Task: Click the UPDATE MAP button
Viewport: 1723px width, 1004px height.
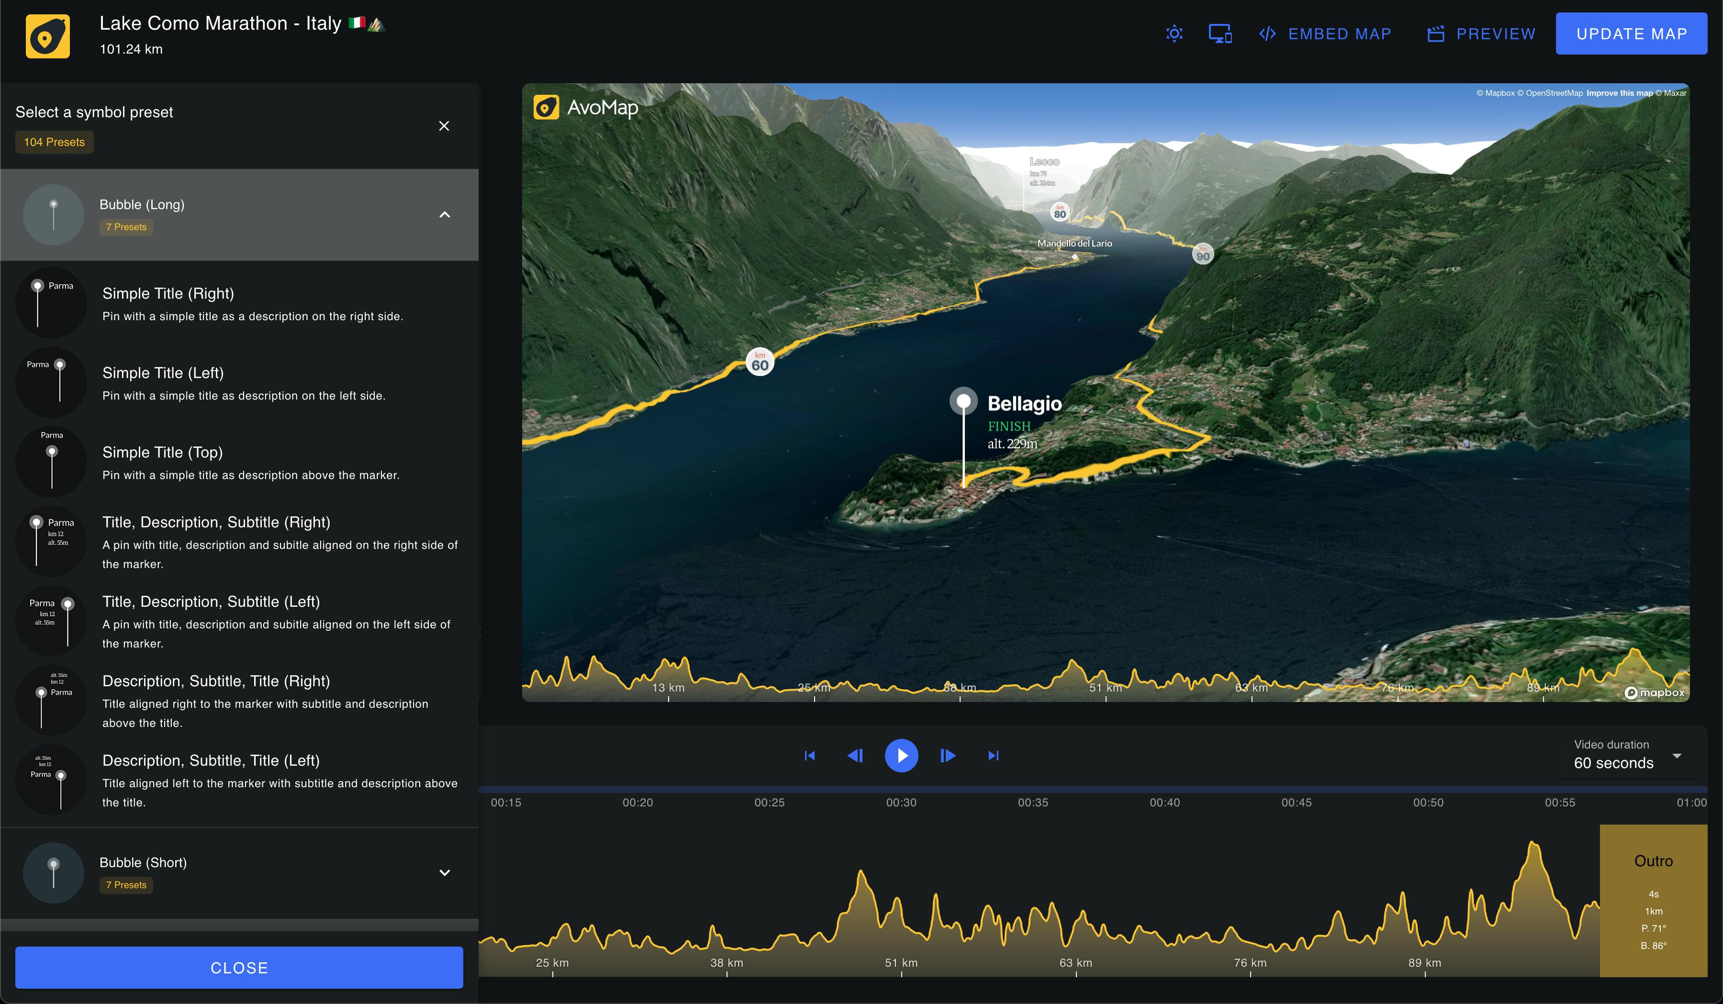Action: (1632, 33)
